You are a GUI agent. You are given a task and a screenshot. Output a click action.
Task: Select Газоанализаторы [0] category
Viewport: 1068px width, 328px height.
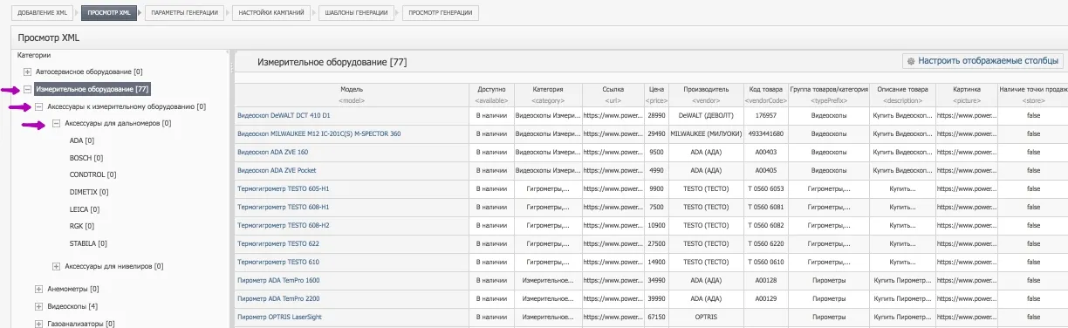(x=81, y=324)
